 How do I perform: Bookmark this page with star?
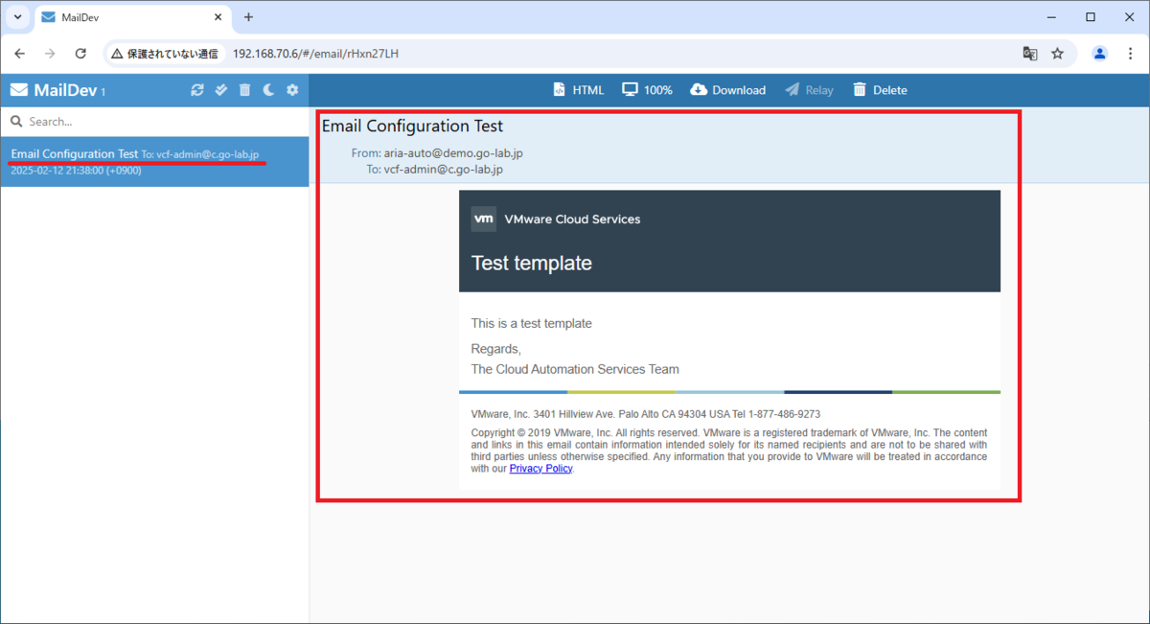[1058, 54]
